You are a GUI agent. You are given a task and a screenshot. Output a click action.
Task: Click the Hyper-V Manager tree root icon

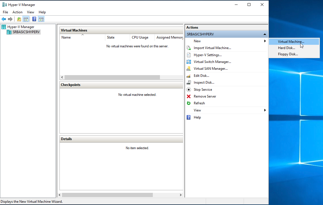[x=4, y=27]
